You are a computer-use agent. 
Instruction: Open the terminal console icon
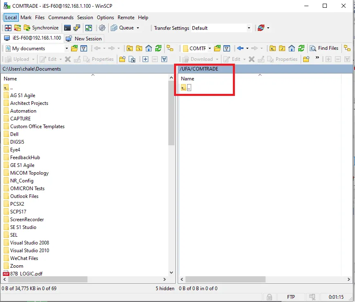[x=67, y=28]
